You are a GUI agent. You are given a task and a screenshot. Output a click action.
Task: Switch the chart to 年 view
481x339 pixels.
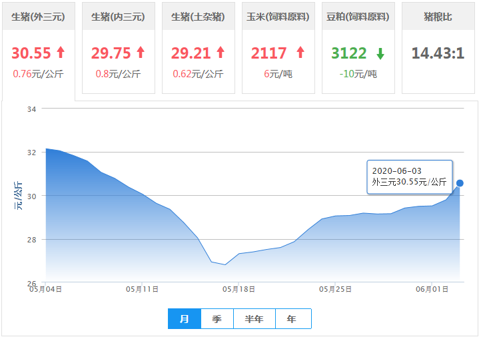[292, 319]
